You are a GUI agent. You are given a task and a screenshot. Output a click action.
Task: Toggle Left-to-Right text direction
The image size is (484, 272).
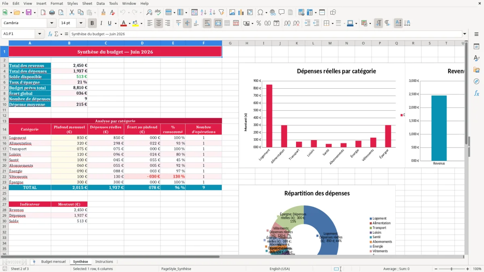pyautogui.click(x=378, y=23)
